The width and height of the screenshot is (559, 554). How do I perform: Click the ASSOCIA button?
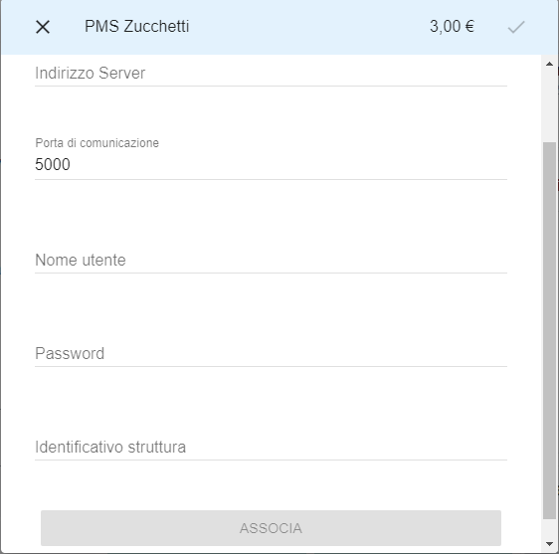271,528
